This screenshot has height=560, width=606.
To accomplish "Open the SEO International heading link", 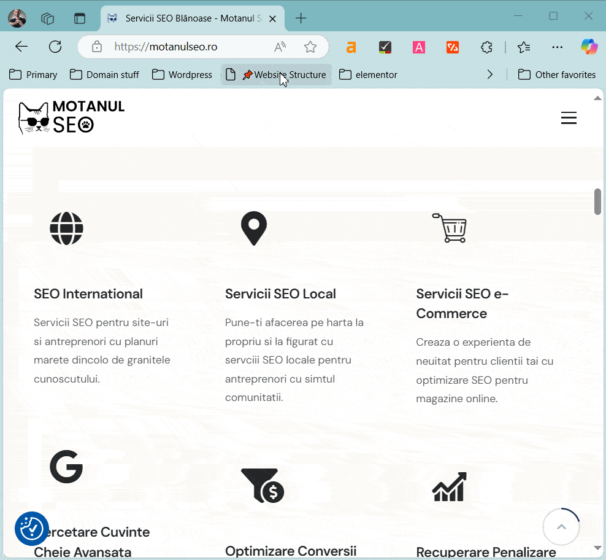I will 88,294.
